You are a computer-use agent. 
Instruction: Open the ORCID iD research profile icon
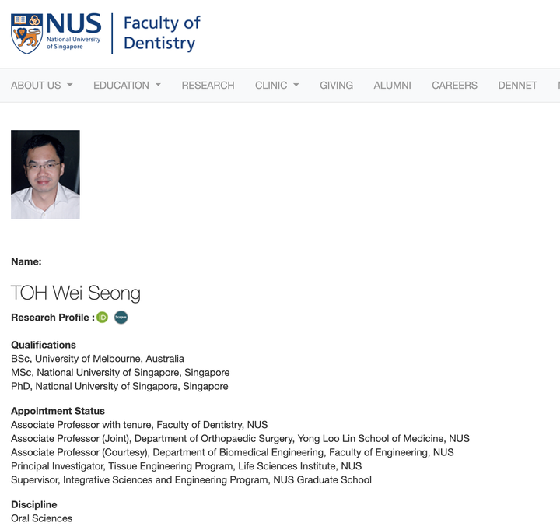[x=103, y=317]
